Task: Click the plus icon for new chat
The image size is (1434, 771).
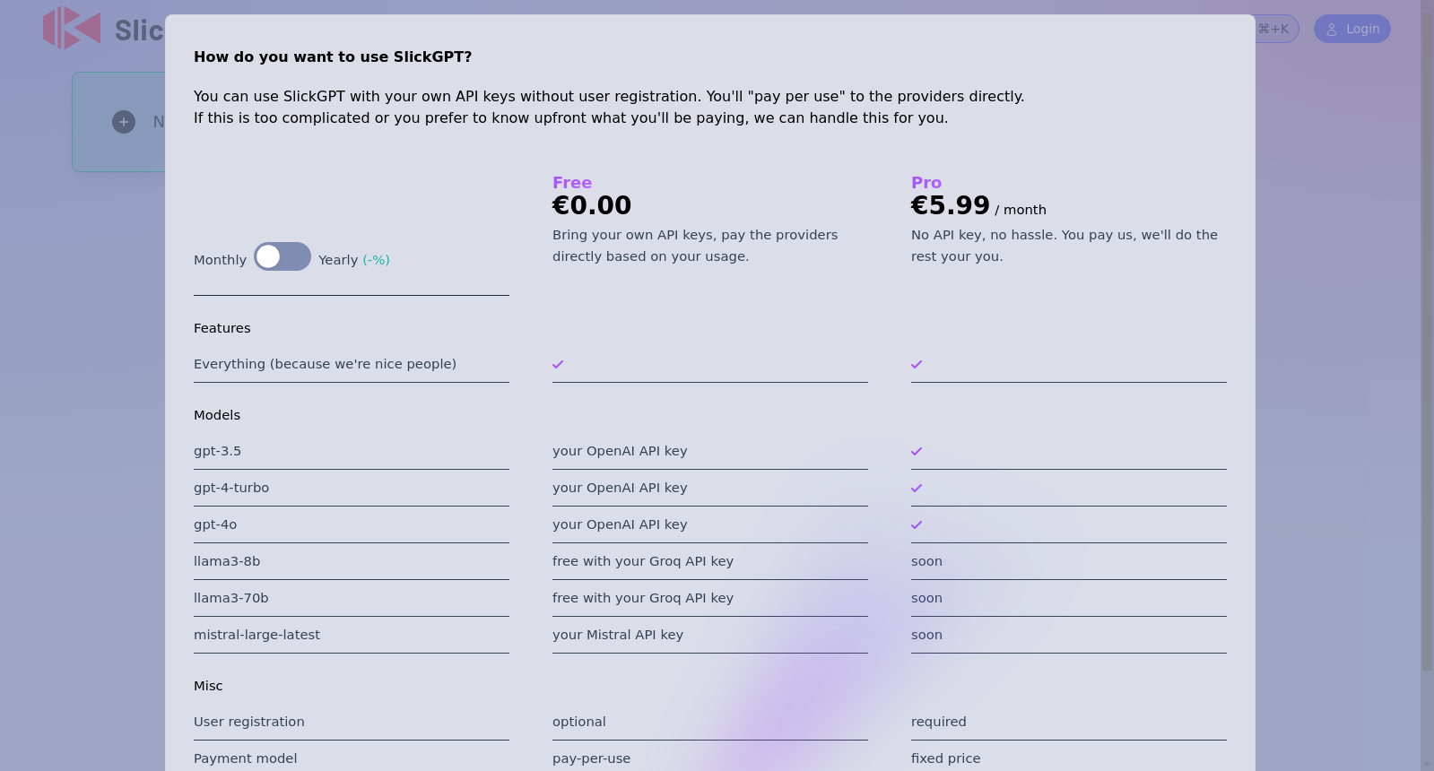Action: tap(124, 122)
